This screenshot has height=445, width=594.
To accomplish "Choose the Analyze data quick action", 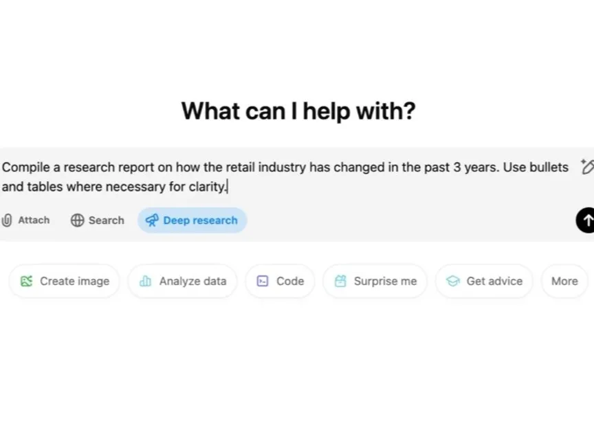I will pos(182,281).
